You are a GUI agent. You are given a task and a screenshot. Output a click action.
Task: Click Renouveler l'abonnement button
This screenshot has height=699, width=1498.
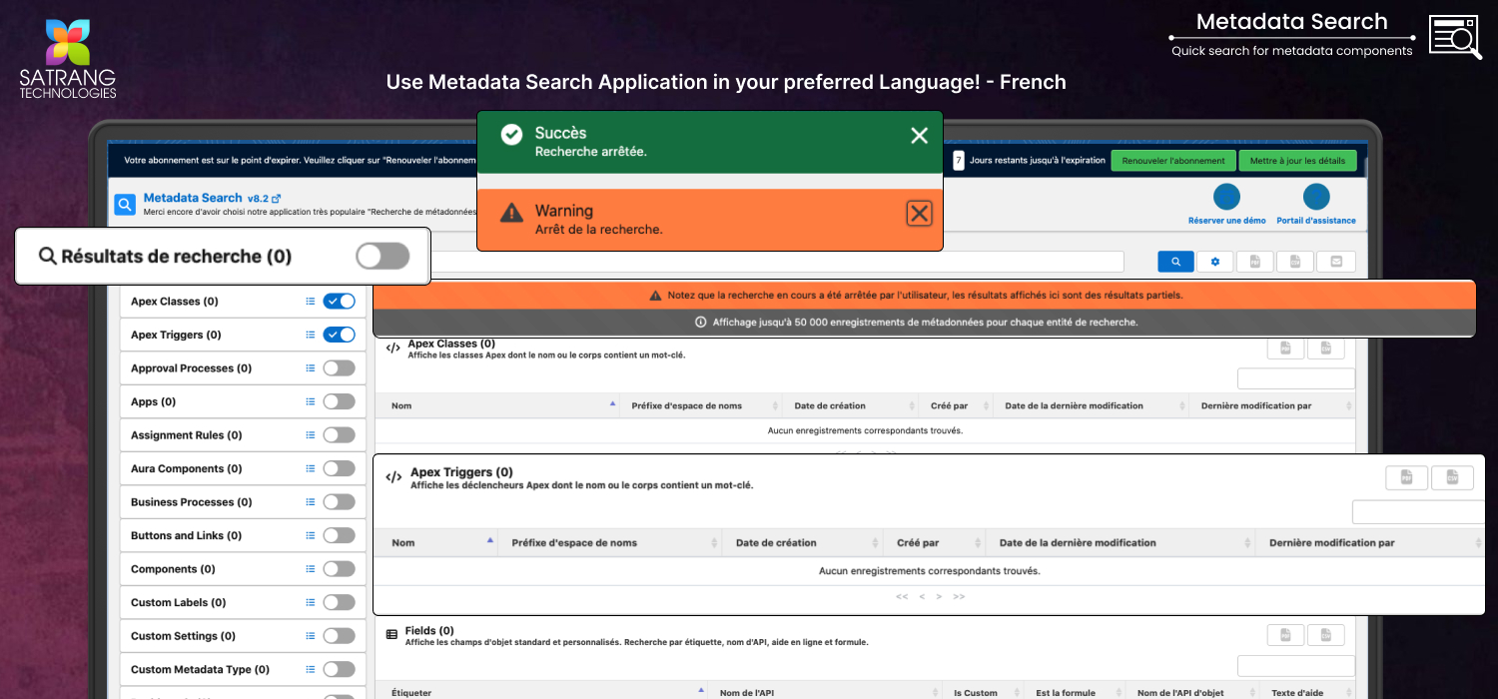pyautogui.click(x=1173, y=161)
